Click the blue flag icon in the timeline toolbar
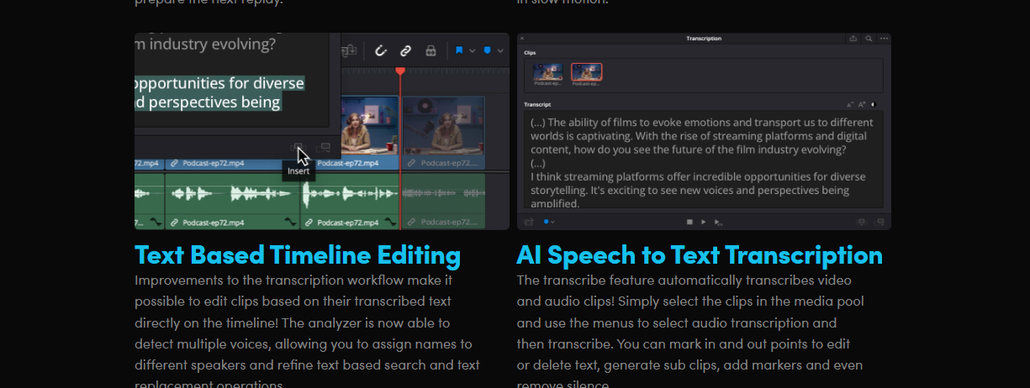The image size is (1030, 388). tap(459, 50)
